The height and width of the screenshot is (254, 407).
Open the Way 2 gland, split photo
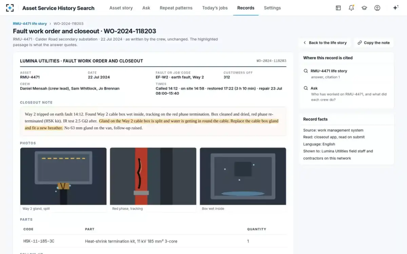tap(63, 176)
